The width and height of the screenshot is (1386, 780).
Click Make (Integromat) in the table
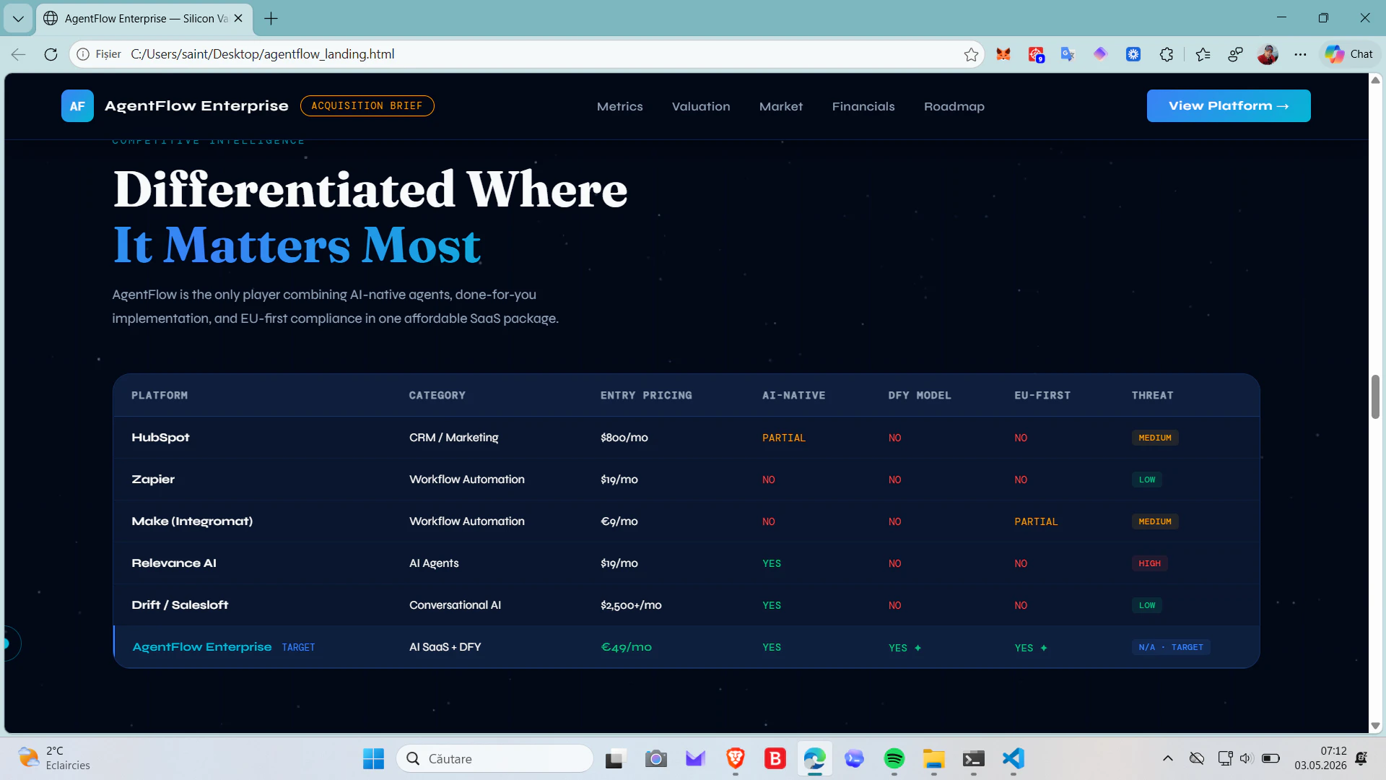192,521
